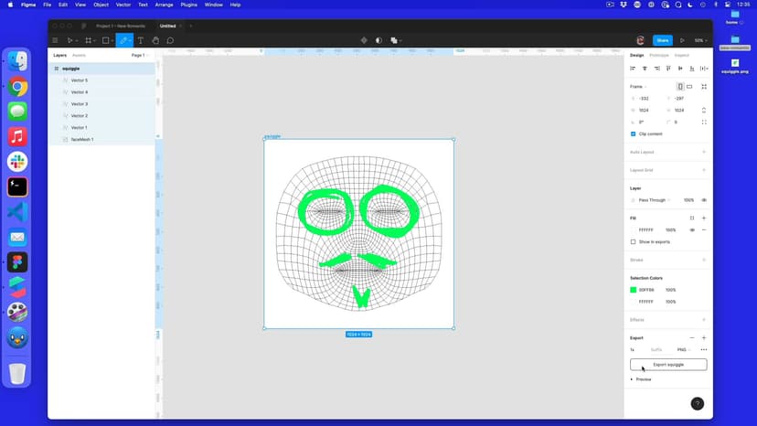Switch to the Inspect tab

tap(682, 55)
